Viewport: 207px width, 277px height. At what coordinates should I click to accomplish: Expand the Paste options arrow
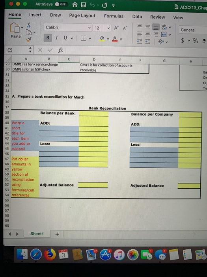(x=22, y=27)
